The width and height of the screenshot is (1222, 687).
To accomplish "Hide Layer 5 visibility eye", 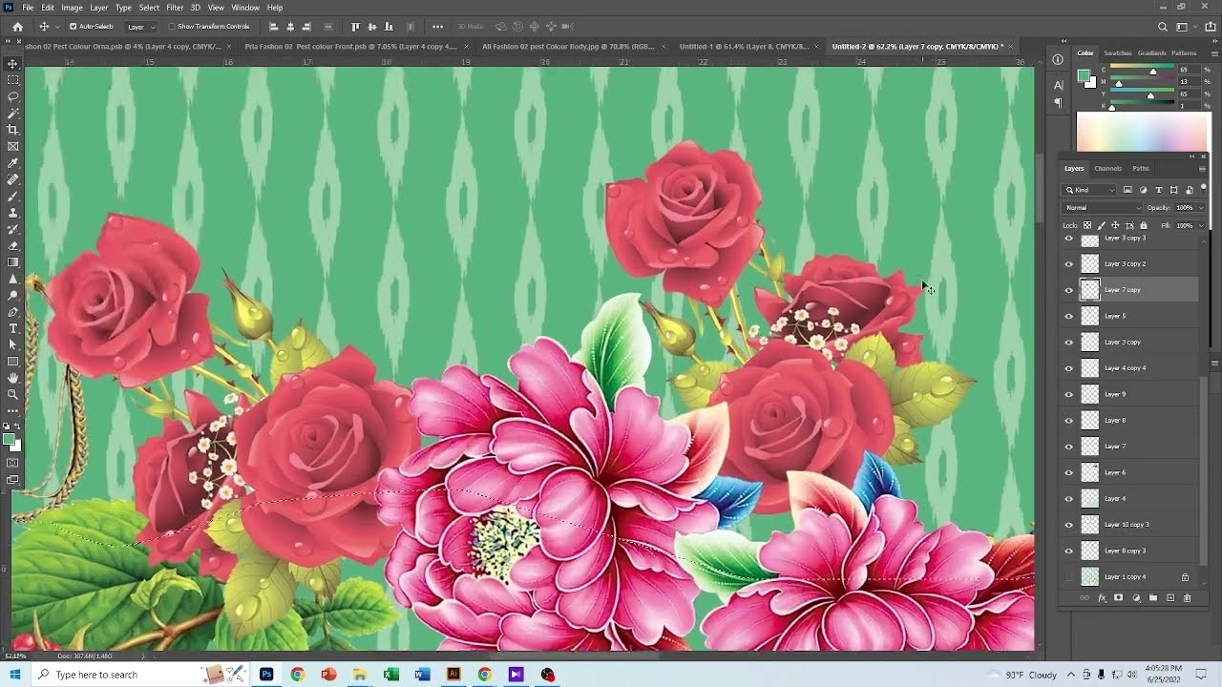I will point(1069,316).
